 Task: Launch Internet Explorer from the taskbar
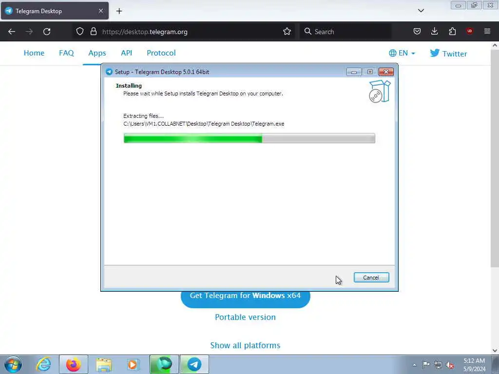[x=43, y=364]
